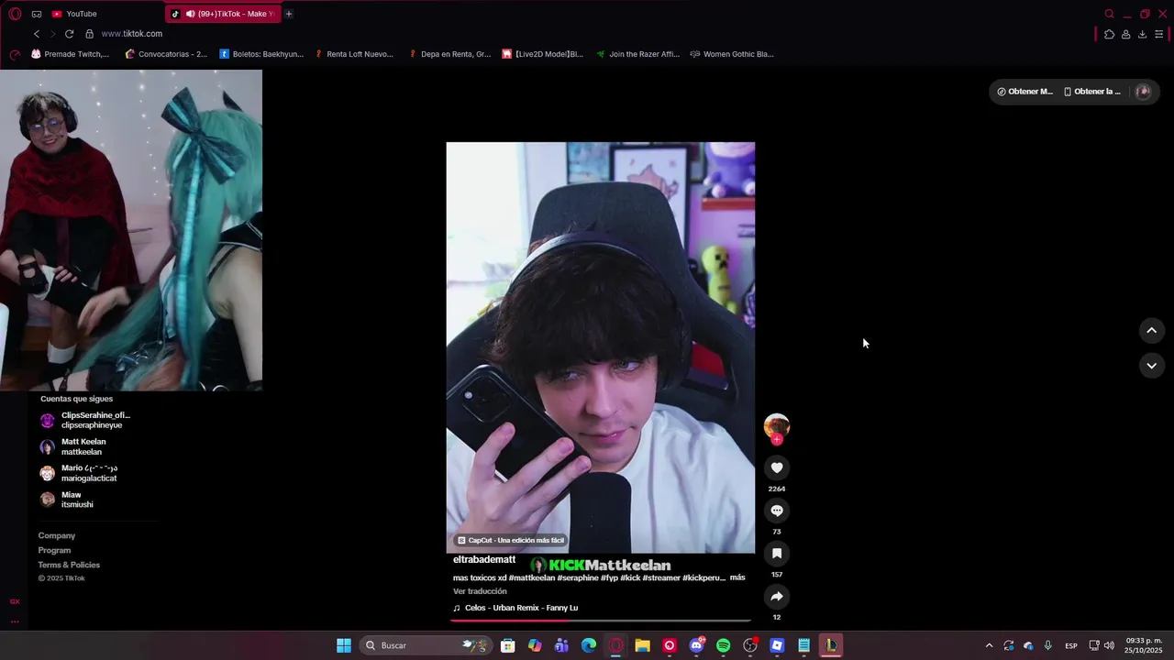Open the browser tab search magnifier
This screenshot has width=1174, height=660.
[1110, 14]
